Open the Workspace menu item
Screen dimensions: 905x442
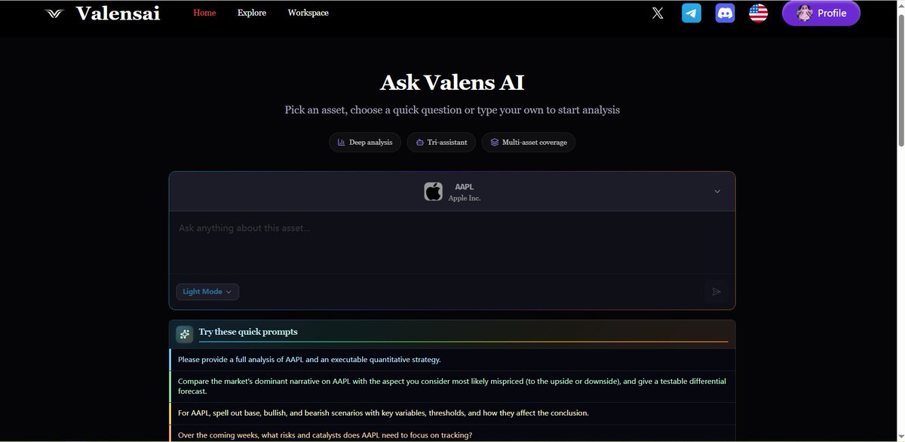pos(308,13)
